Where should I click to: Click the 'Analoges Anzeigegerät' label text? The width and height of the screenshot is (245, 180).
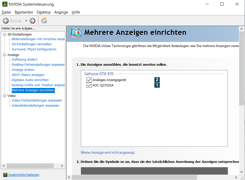click(109, 80)
